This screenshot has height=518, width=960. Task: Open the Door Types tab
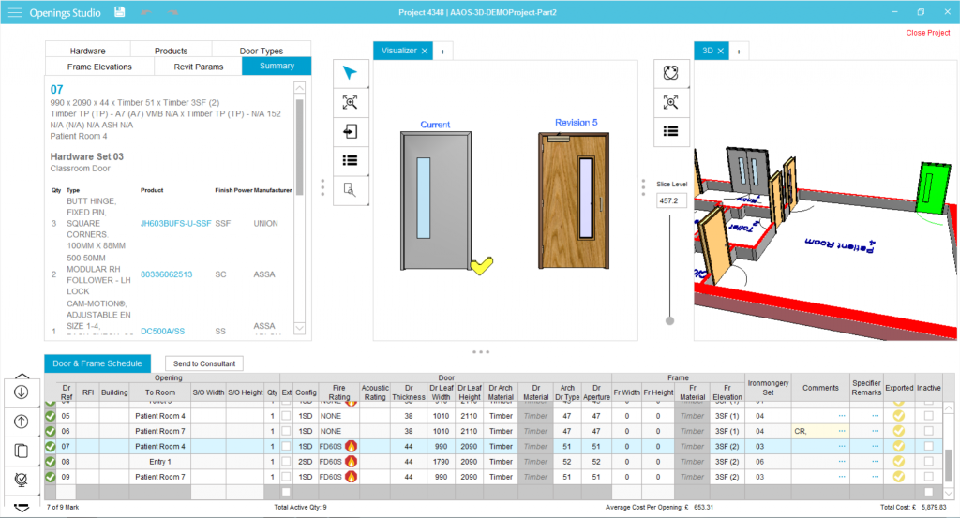click(x=261, y=51)
